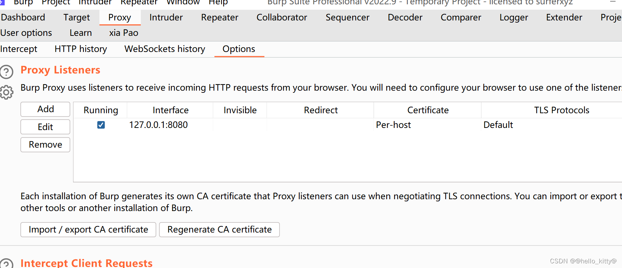Select the Per-host certificate cell
622x268 pixels.
[427, 125]
